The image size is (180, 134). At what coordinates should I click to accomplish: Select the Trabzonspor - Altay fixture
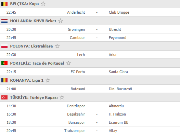[90, 131]
